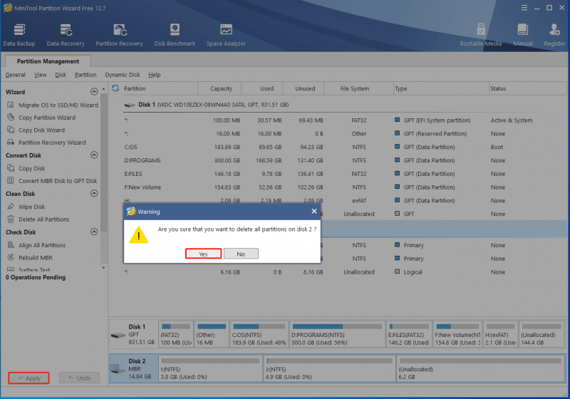Close the Warning dialog

tap(314, 211)
